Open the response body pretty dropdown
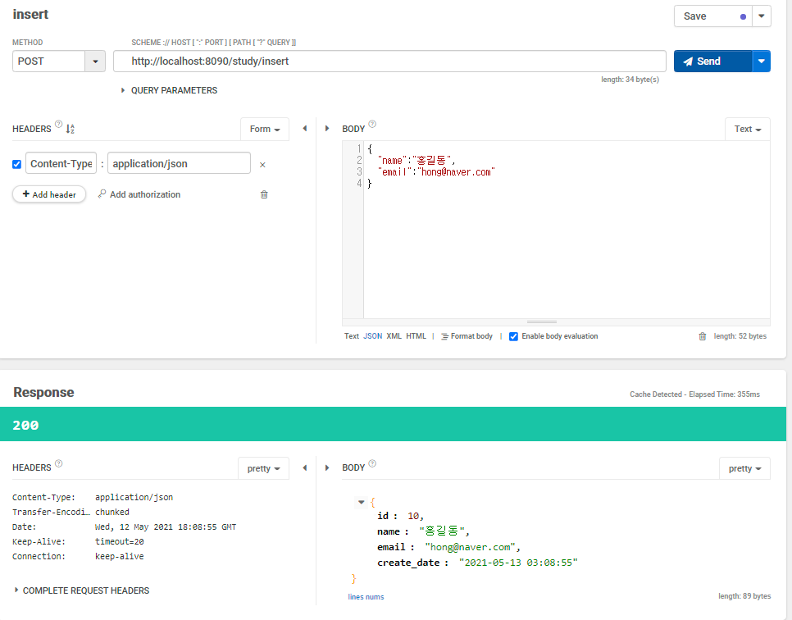792x620 pixels. 744,468
